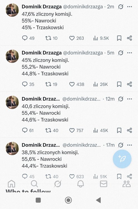
Task: Open the Messages envelope tab
Action: click(x=103, y=184)
